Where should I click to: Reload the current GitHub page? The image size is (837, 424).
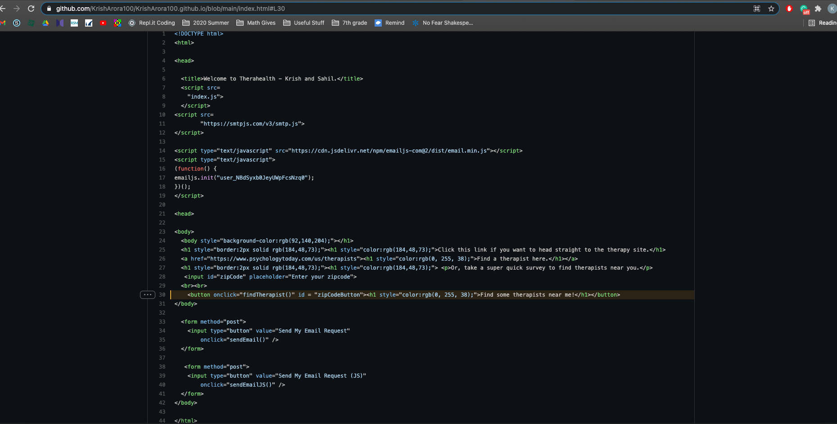(x=31, y=9)
